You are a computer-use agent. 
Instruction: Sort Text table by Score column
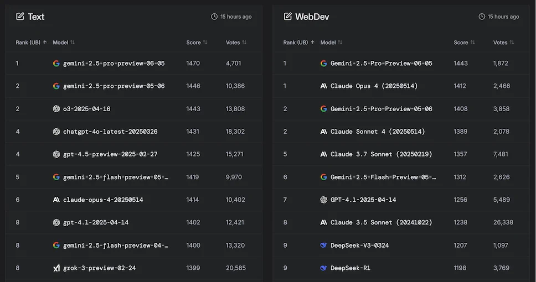pos(197,43)
